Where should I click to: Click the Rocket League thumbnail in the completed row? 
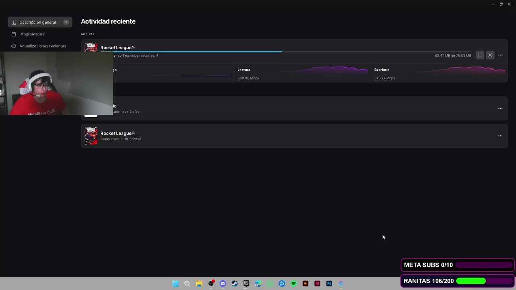pos(91,136)
